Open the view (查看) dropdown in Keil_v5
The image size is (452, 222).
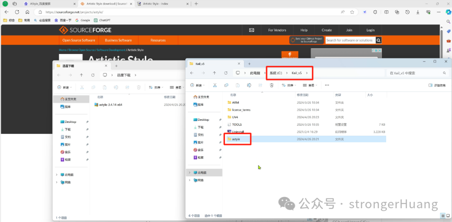(x=310, y=85)
